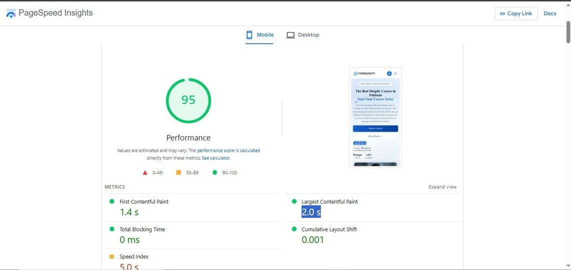Click the orange square 50–89 legend icon
The image size is (571, 270).
(179, 172)
